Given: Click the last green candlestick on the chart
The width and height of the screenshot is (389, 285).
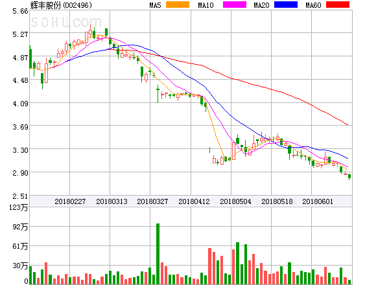Looking at the screenshot, I should tap(349, 176).
